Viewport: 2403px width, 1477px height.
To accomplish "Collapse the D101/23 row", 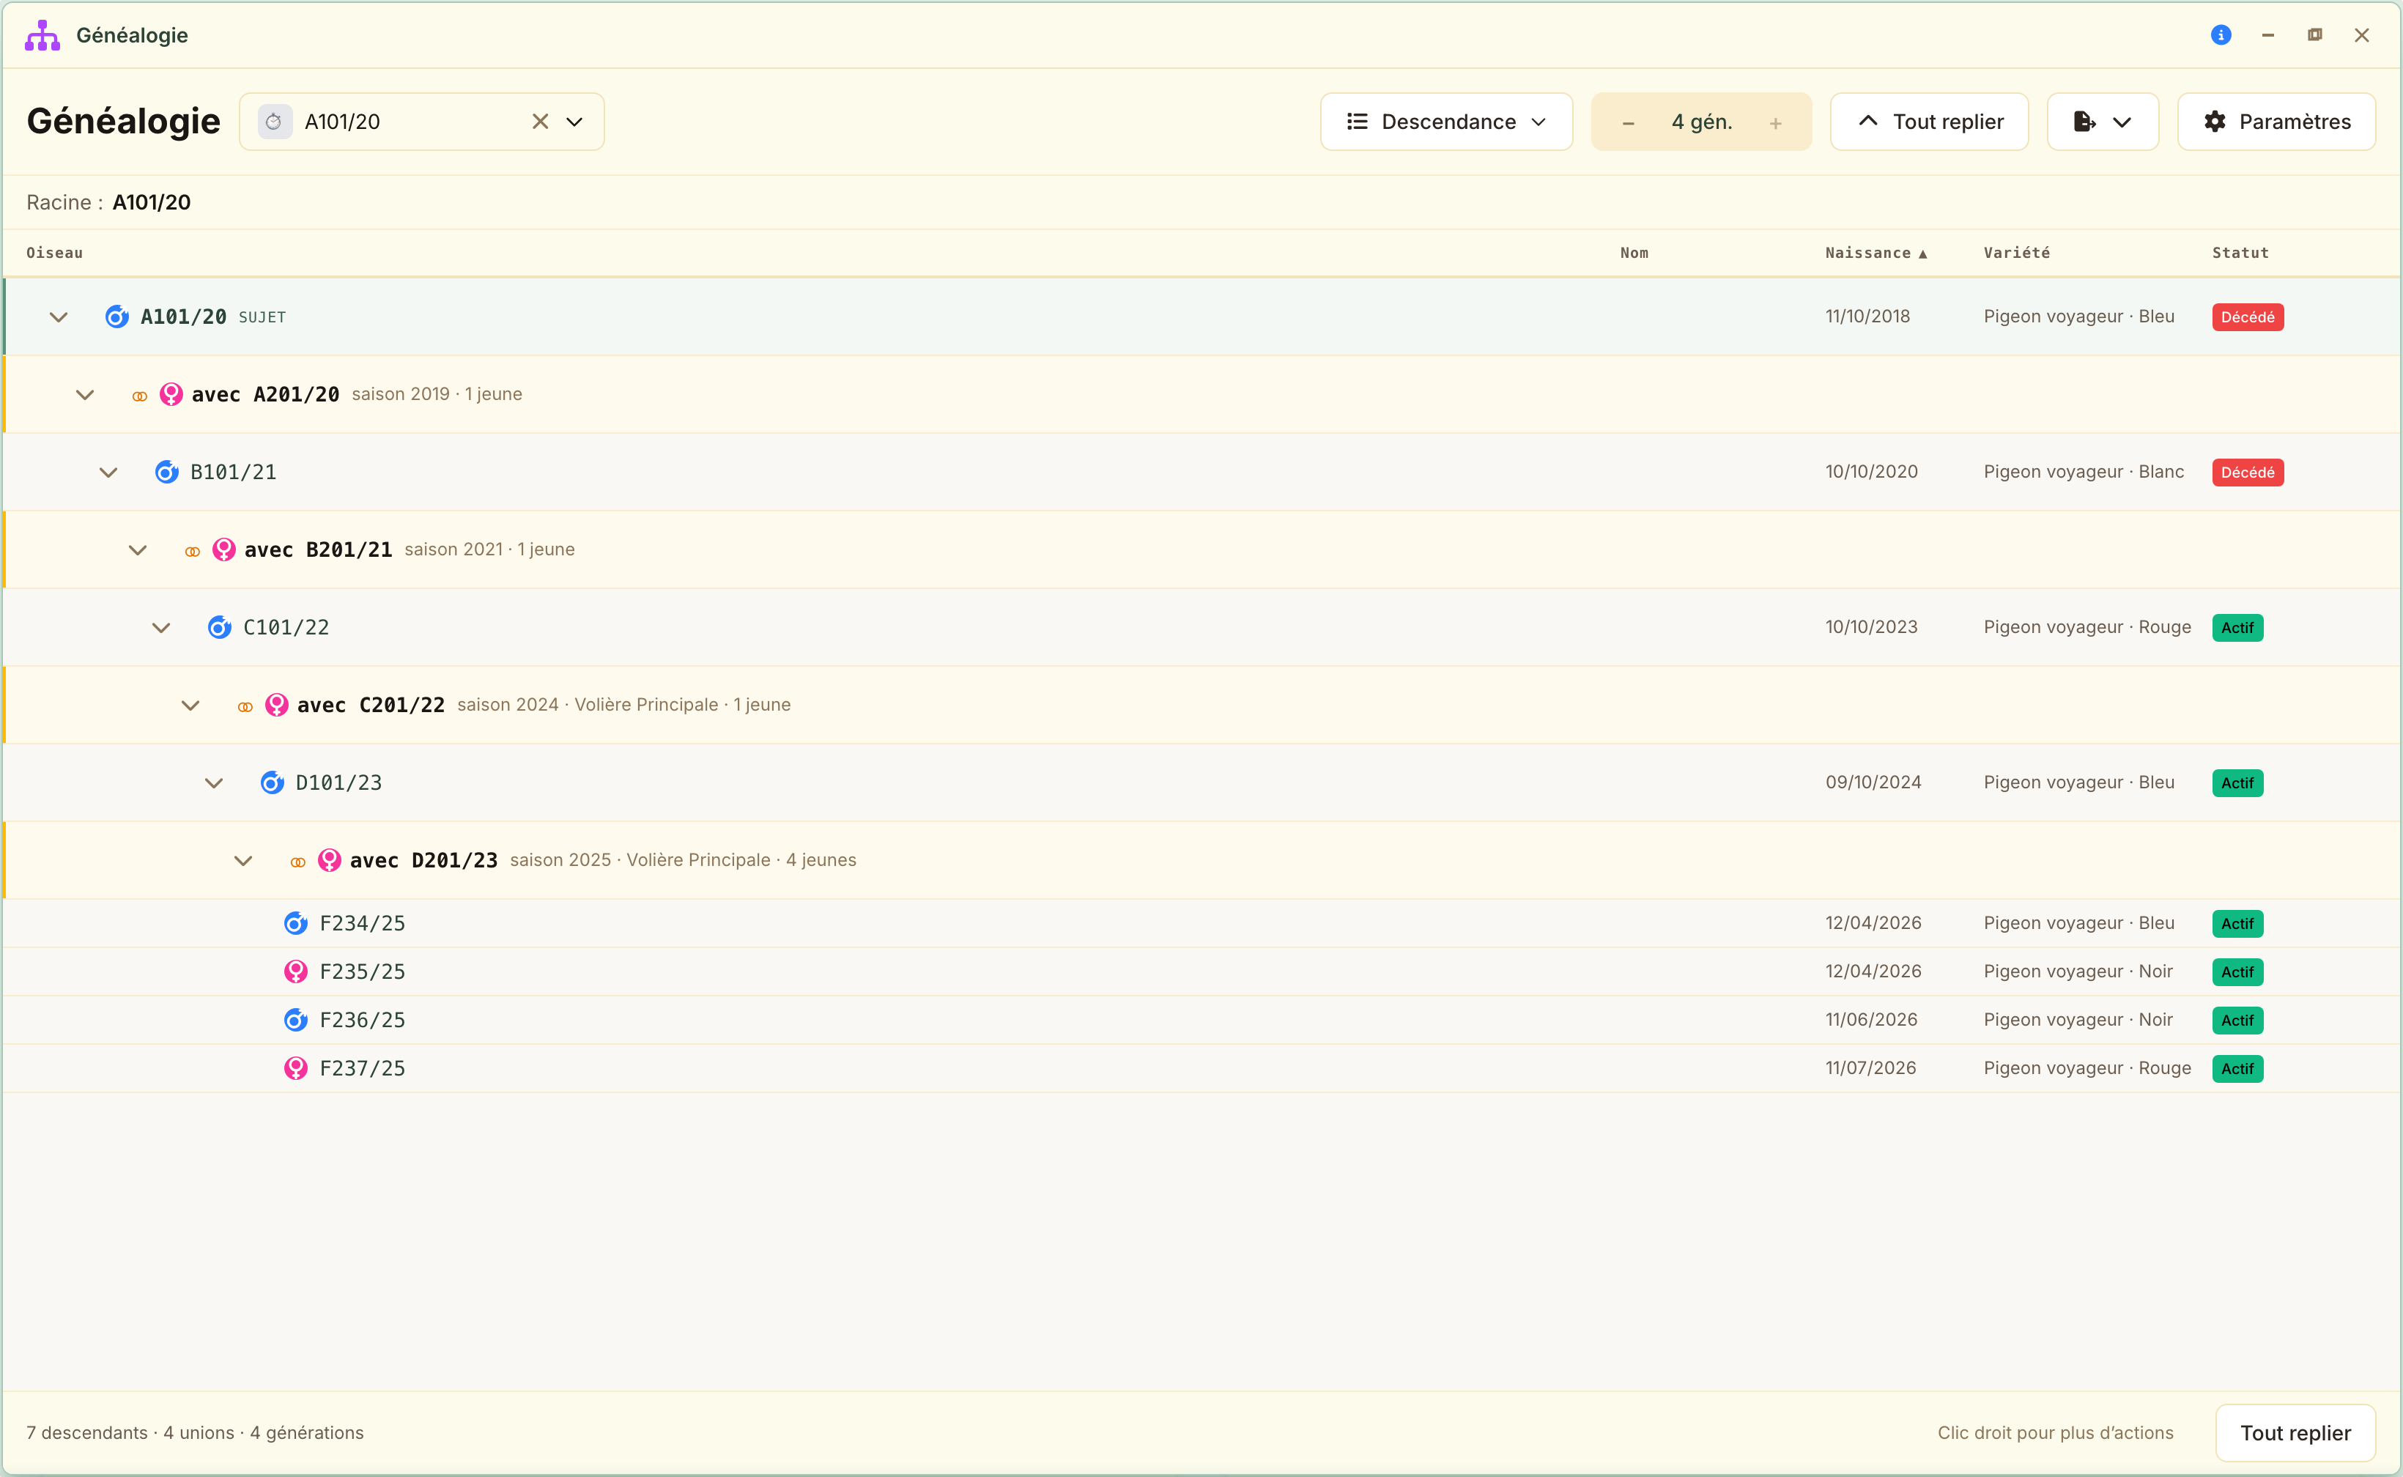I will click(x=214, y=782).
